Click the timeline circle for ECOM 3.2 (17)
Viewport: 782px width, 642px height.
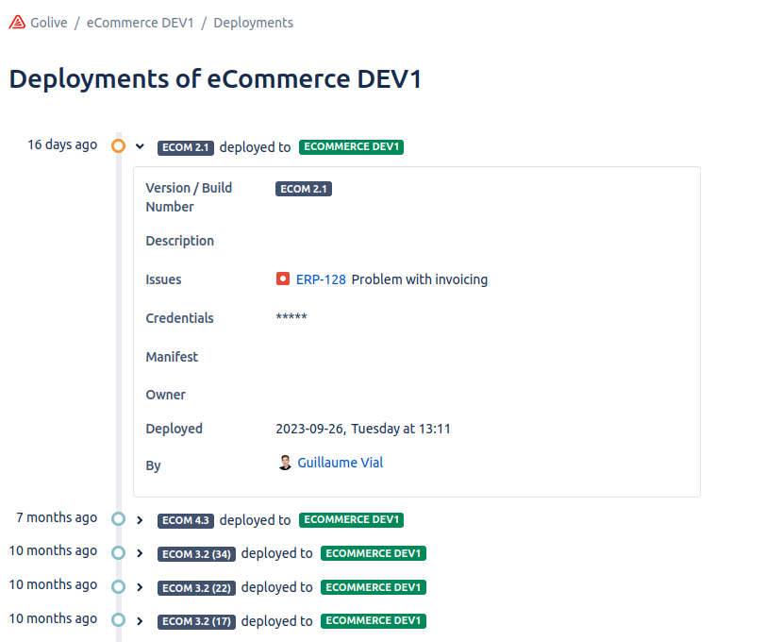[x=118, y=620]
